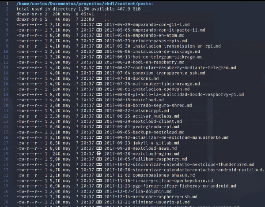Open 2017-09-23-jekyll-y-gitlab.md

click(x=142, y=143)
